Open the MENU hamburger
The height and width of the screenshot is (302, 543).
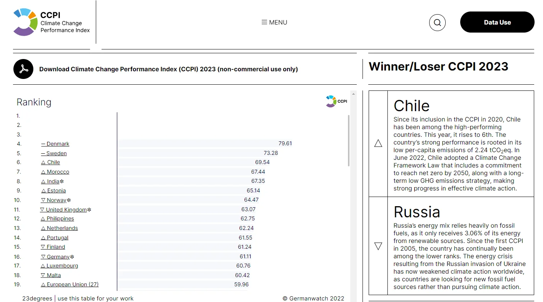(x=274, y=22)
